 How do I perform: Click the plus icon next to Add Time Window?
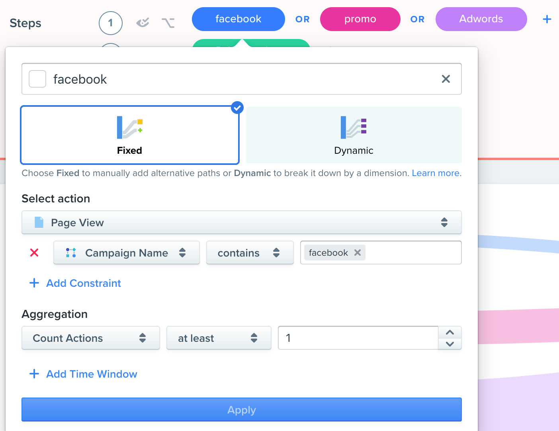click(x=34, y=374)
